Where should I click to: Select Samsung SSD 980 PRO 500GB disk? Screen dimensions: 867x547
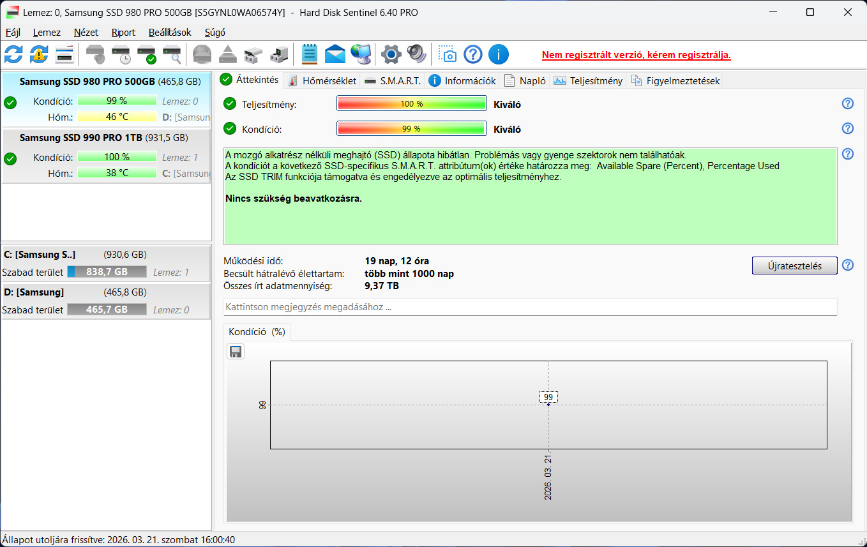pos(106,99)
